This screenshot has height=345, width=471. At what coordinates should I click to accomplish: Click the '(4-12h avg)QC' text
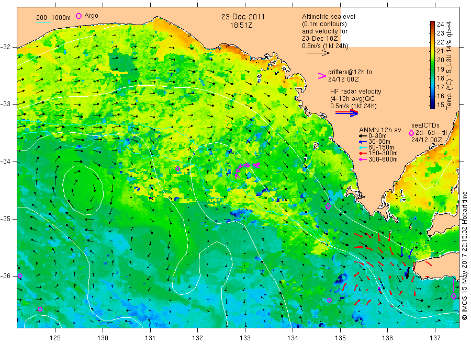coord(352,99)
